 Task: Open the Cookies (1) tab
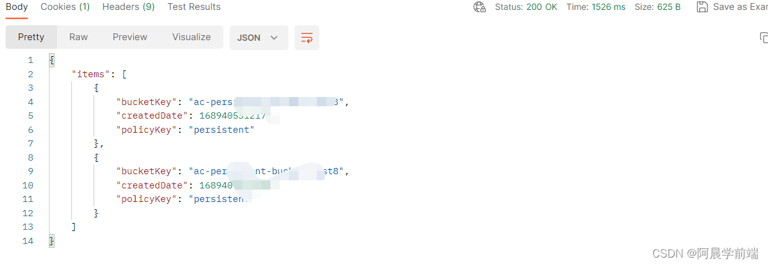pyautogui.click(x=65, y=7)
